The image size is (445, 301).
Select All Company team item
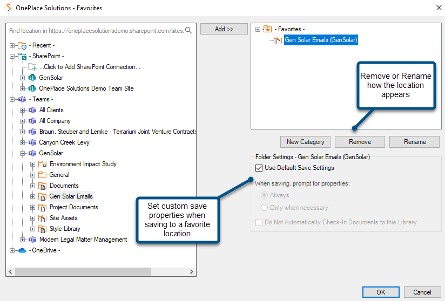pos(55,121)
